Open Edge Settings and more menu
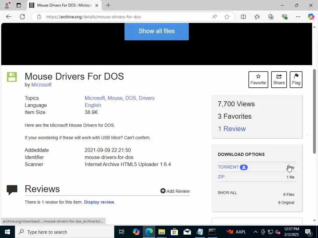 [298, 17]
